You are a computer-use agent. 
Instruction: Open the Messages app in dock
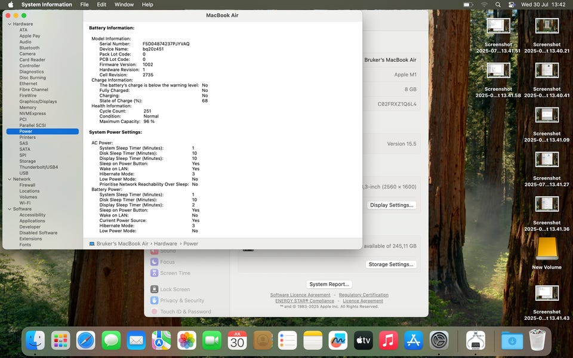[111, 341]
